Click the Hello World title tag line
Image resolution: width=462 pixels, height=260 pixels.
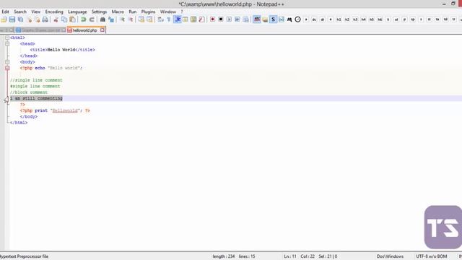point(63,50)
